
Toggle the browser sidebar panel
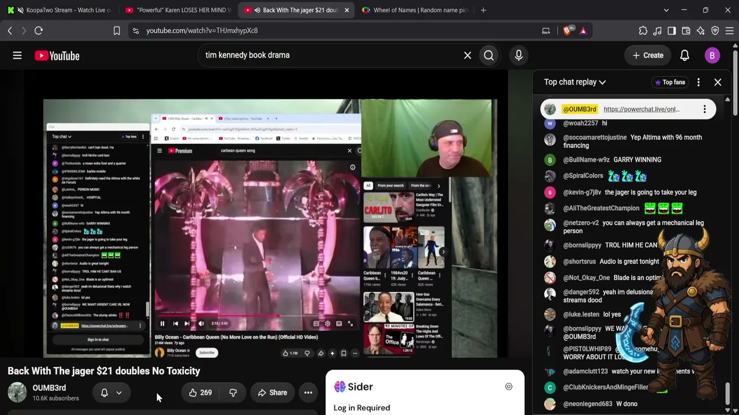point(671,31)
